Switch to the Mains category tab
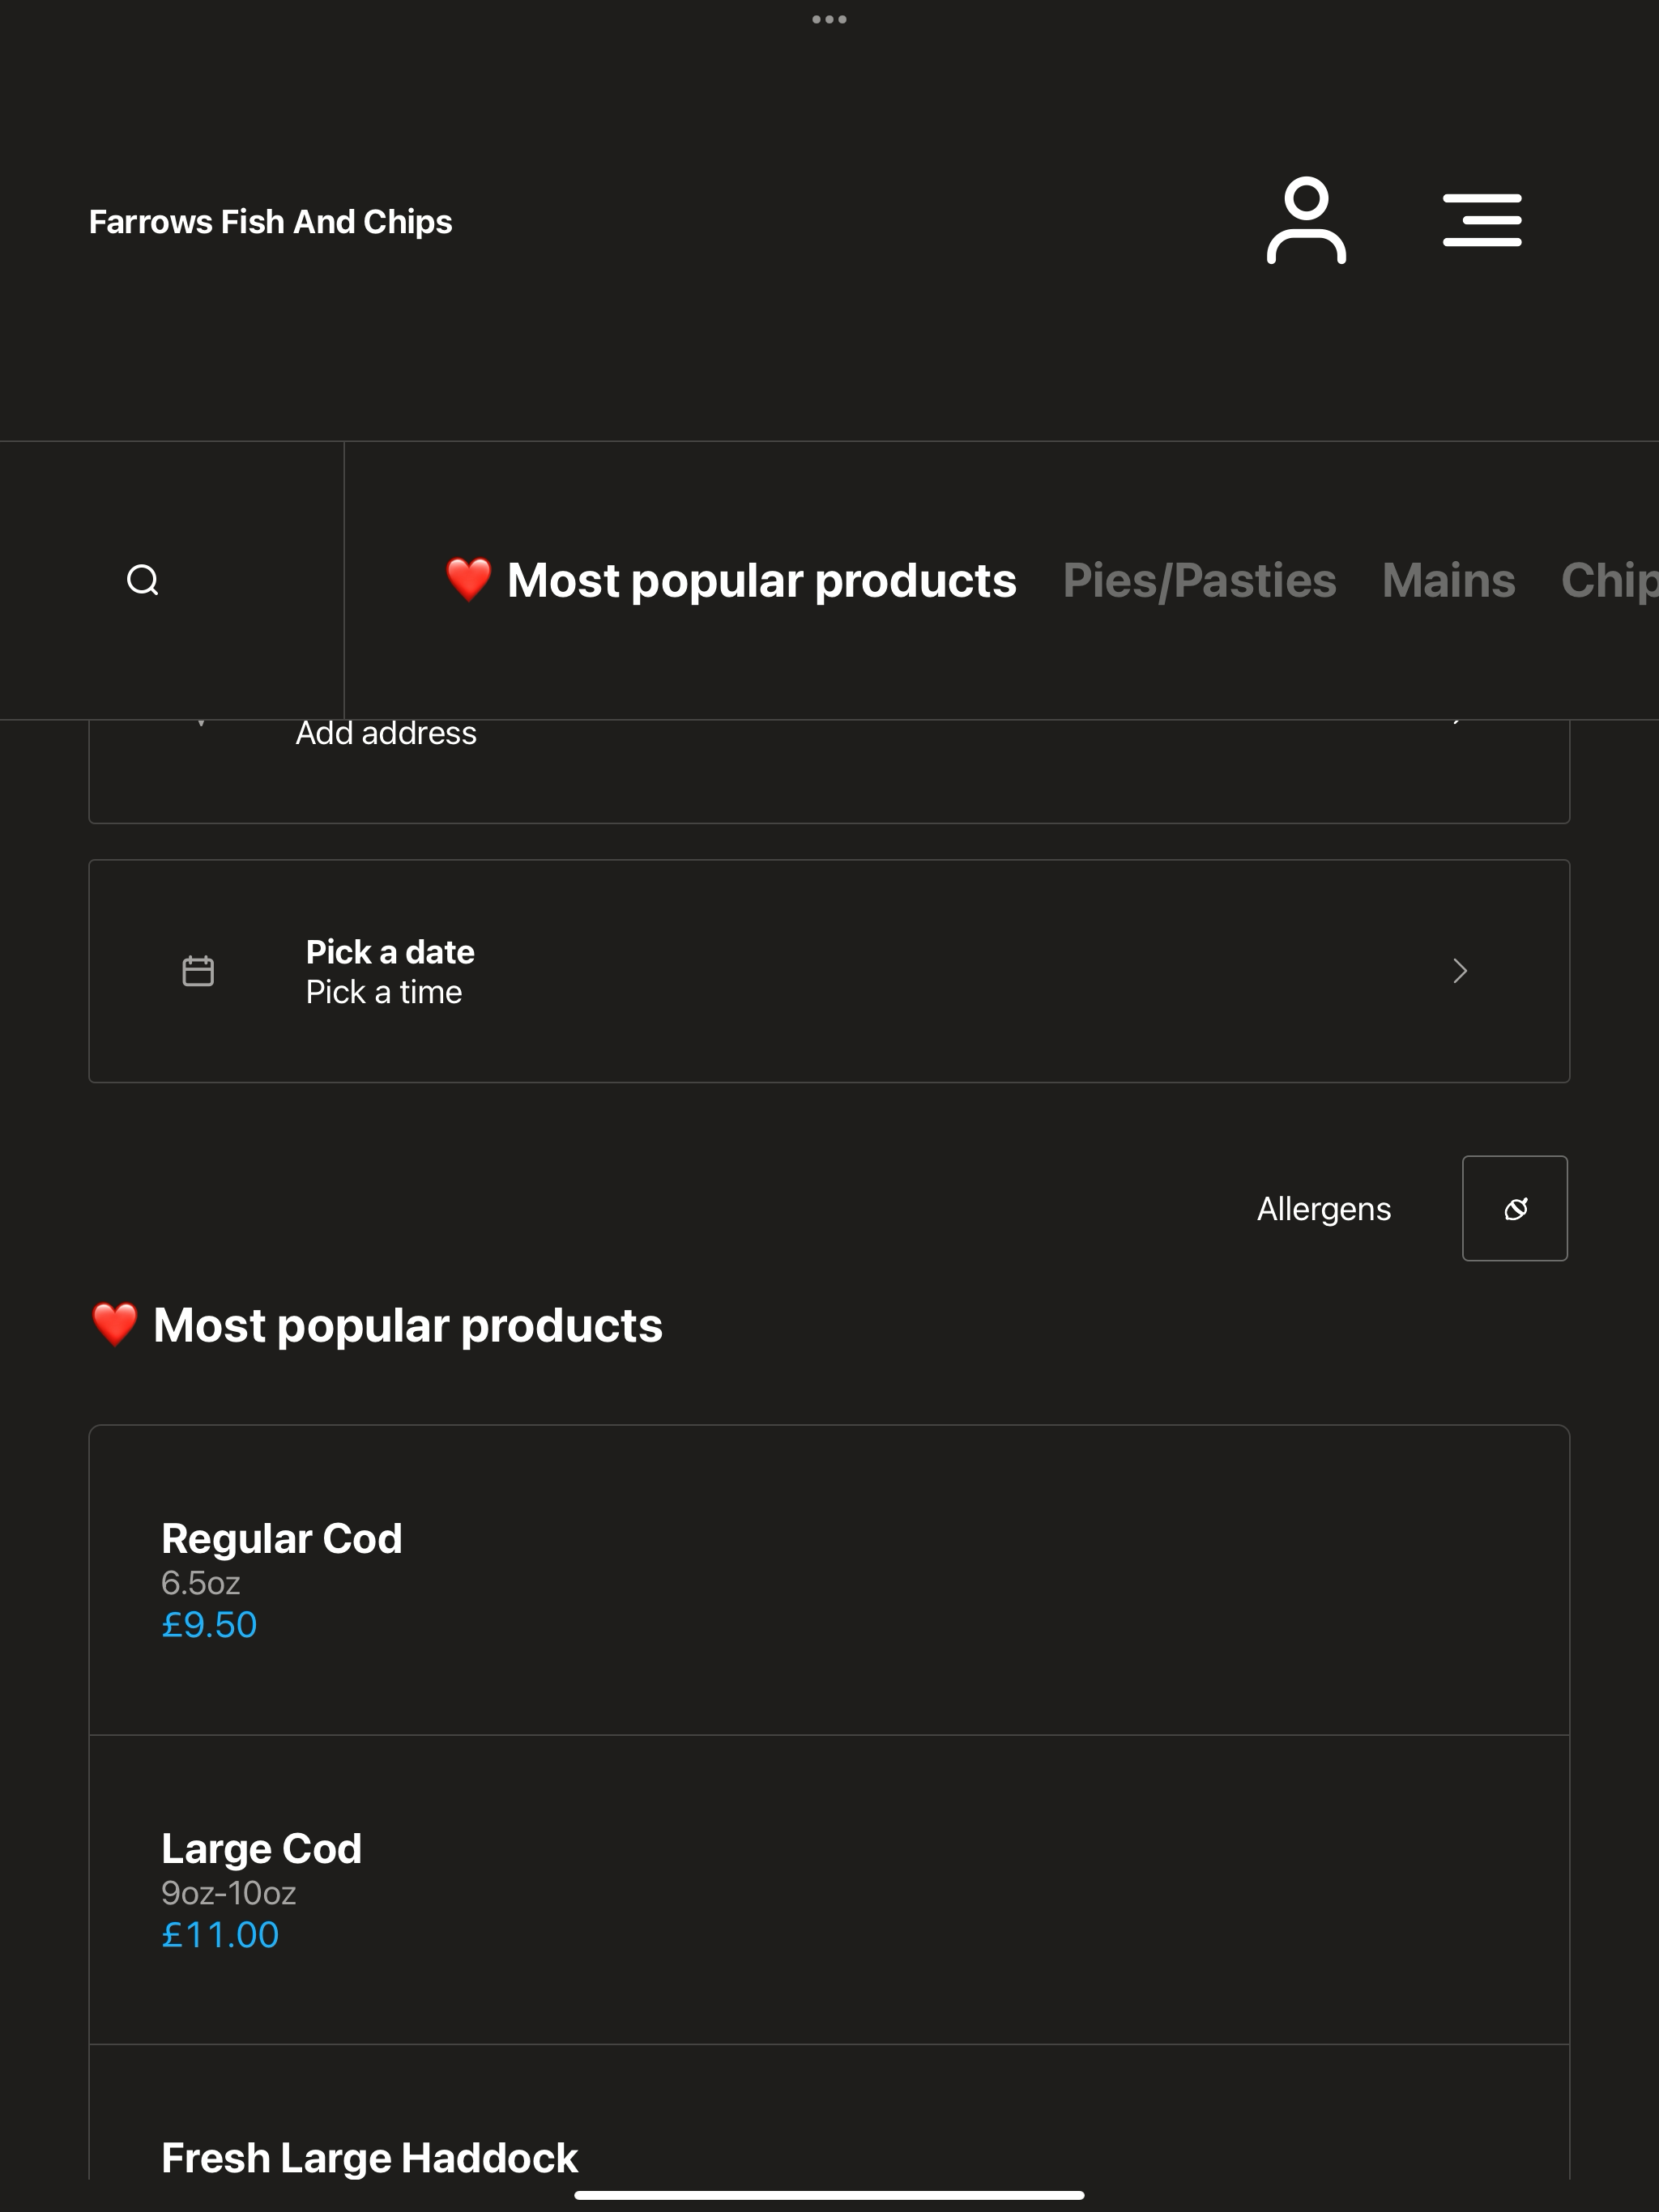 pos(1448,581)
